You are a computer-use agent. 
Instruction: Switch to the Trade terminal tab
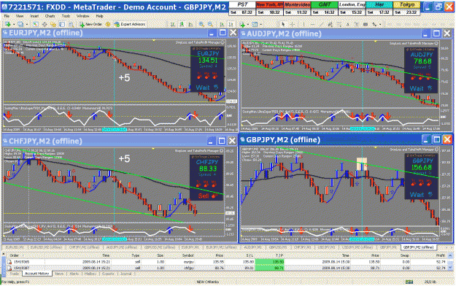tap(14, 274)
